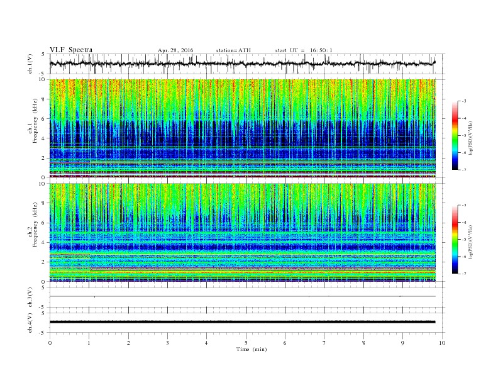This screenshot has width=498, height=385.
Task: Click the "ch.1(V)" waveform axis label
Action: [x=30, y=64]
